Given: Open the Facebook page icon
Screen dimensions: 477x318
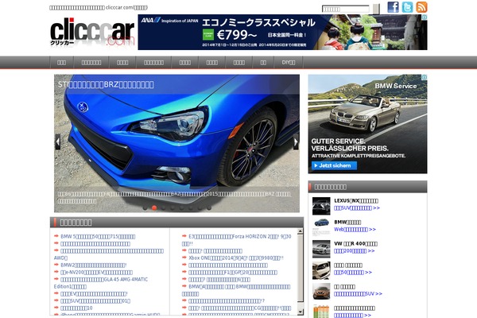Looking at the screenshot, I should click(x=393, y=7).
